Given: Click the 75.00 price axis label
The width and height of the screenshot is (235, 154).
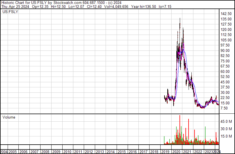Looking at the screenshot, I should (x=225, y=61).
